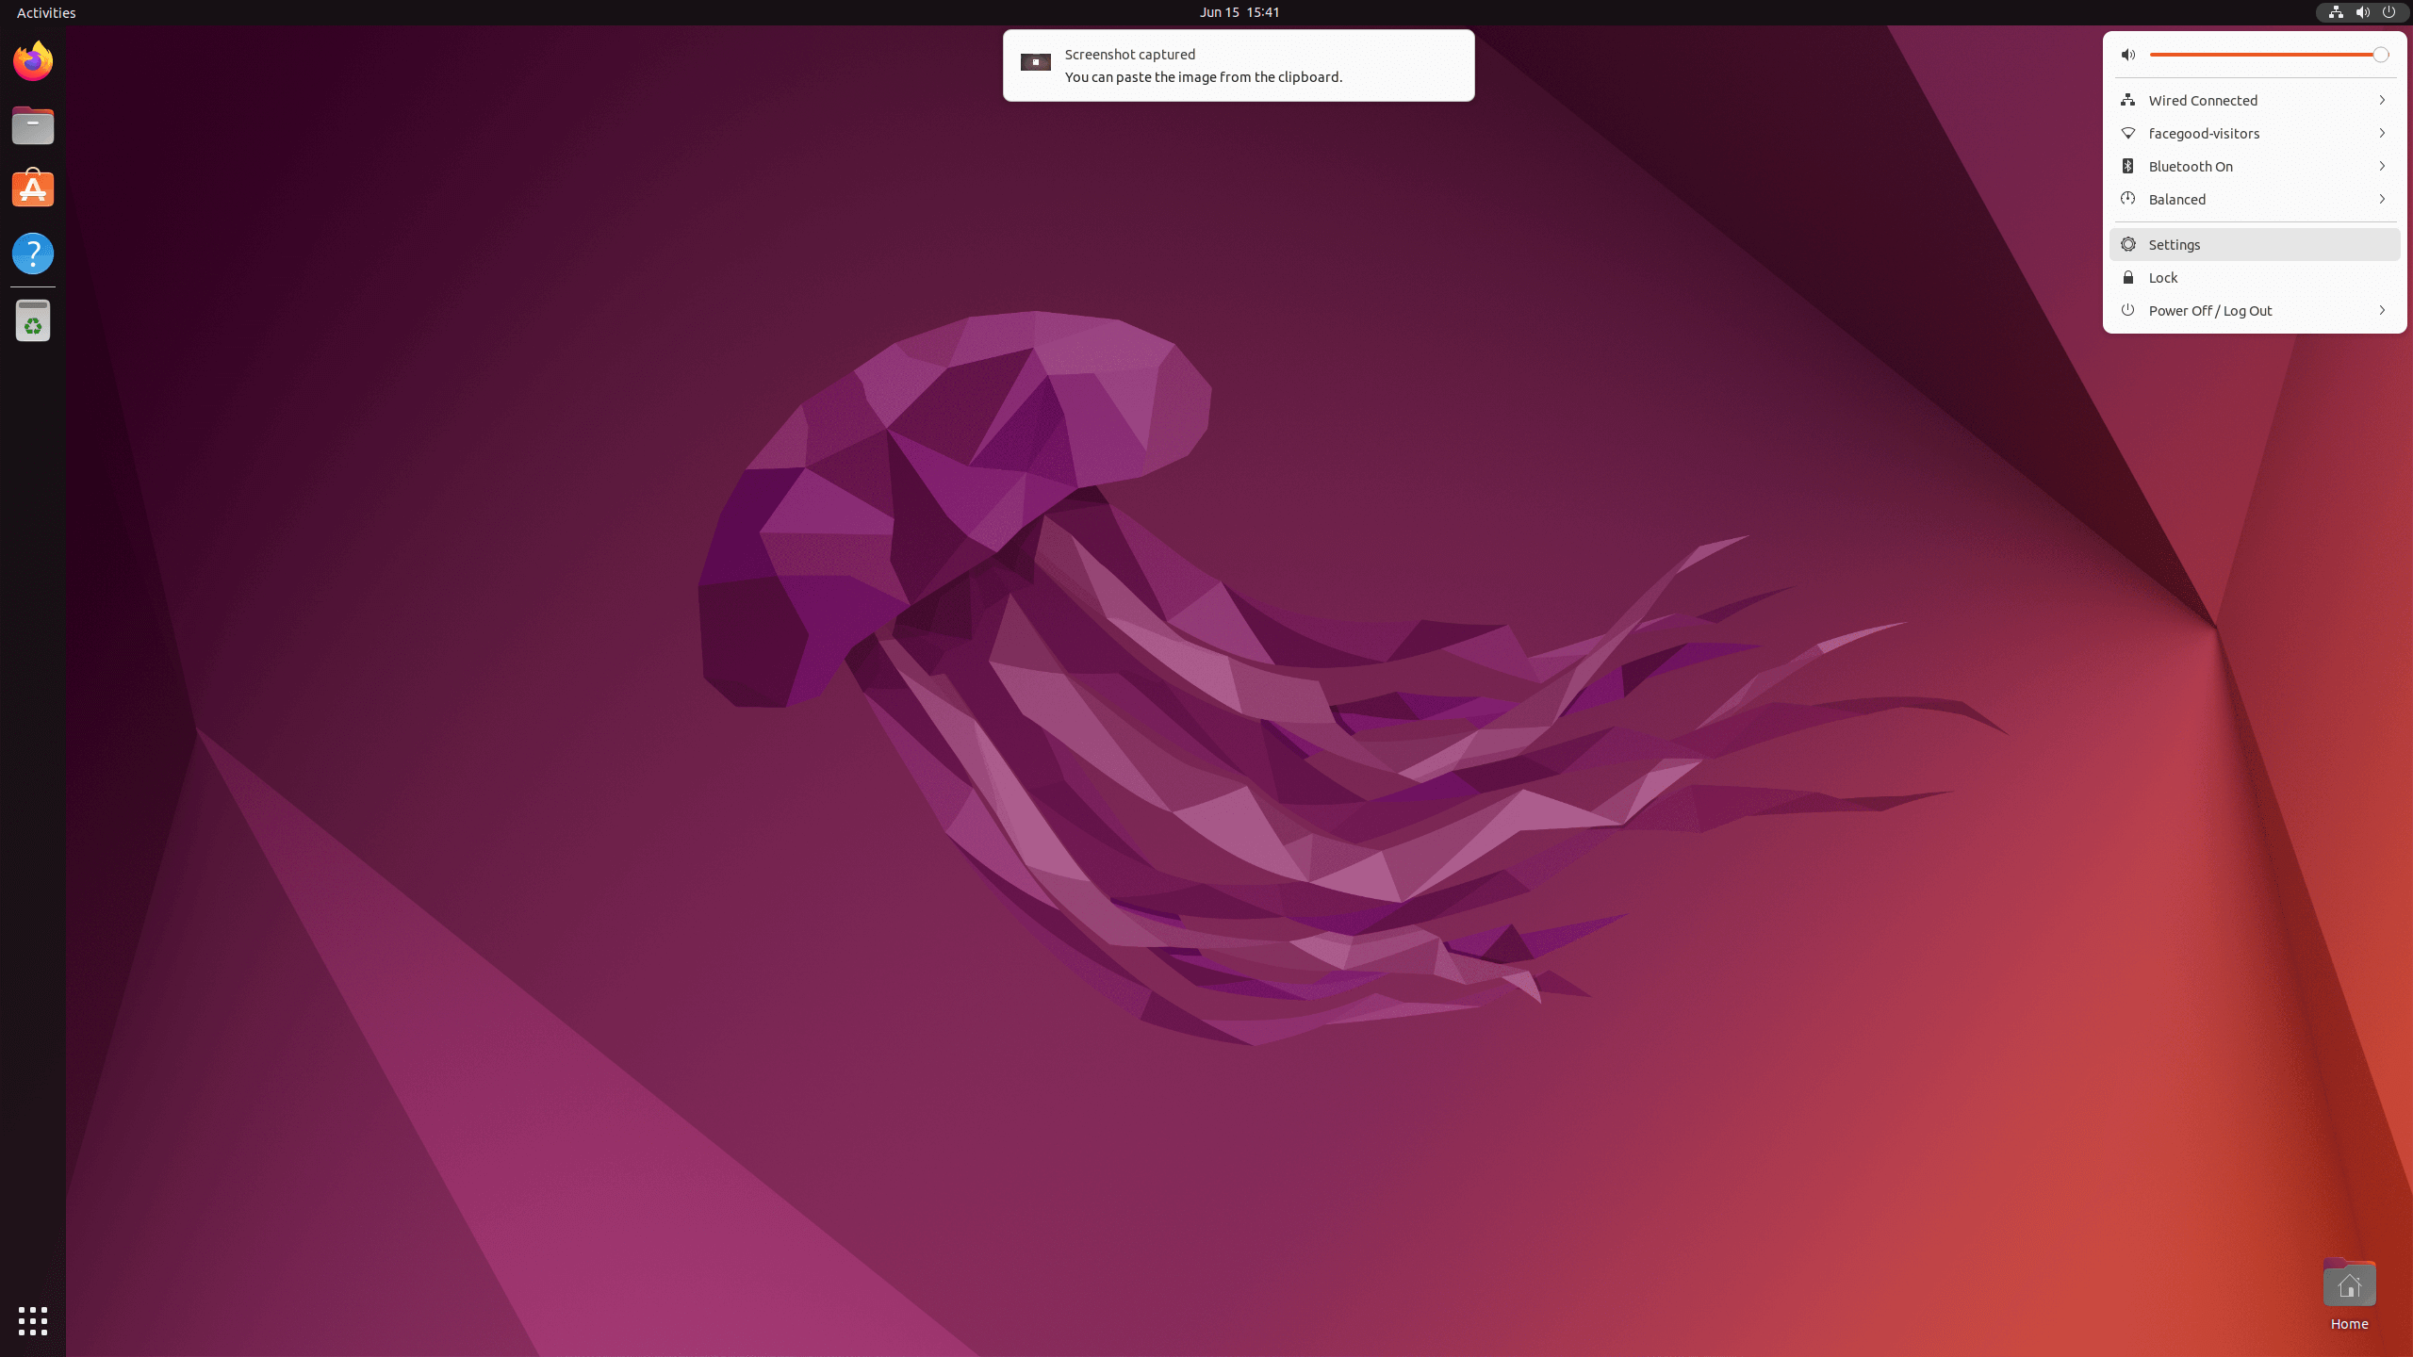Show Applications grid icon
The width and height of the screenshot is (2413, 1357).
(33, 1321)
